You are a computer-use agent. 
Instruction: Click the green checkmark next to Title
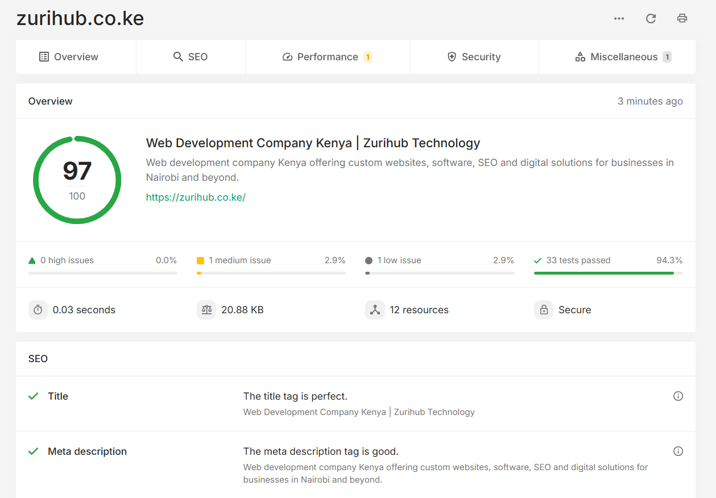click(33, 396)
